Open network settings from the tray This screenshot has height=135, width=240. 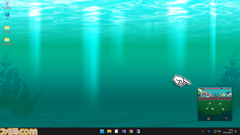point(215,131)
